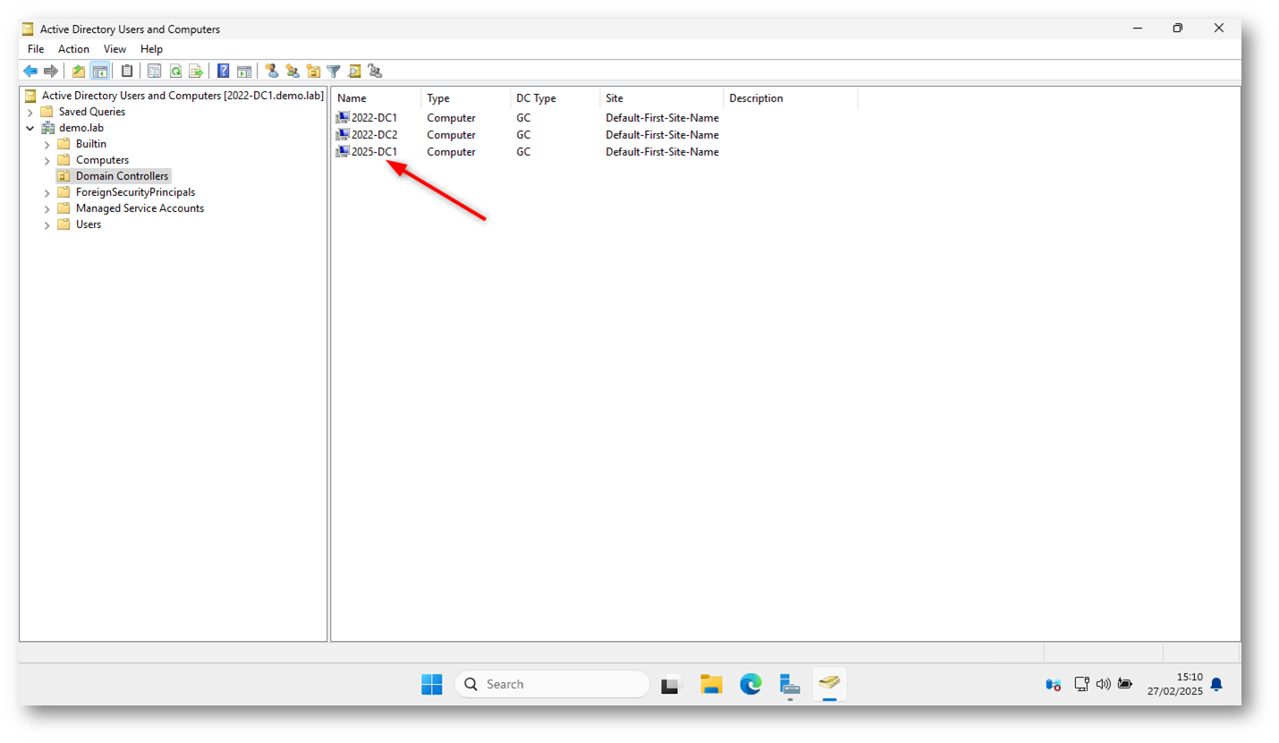1279x743 pixels.
Task: Open filter options using the funnel icon
Action: (334, 71)
